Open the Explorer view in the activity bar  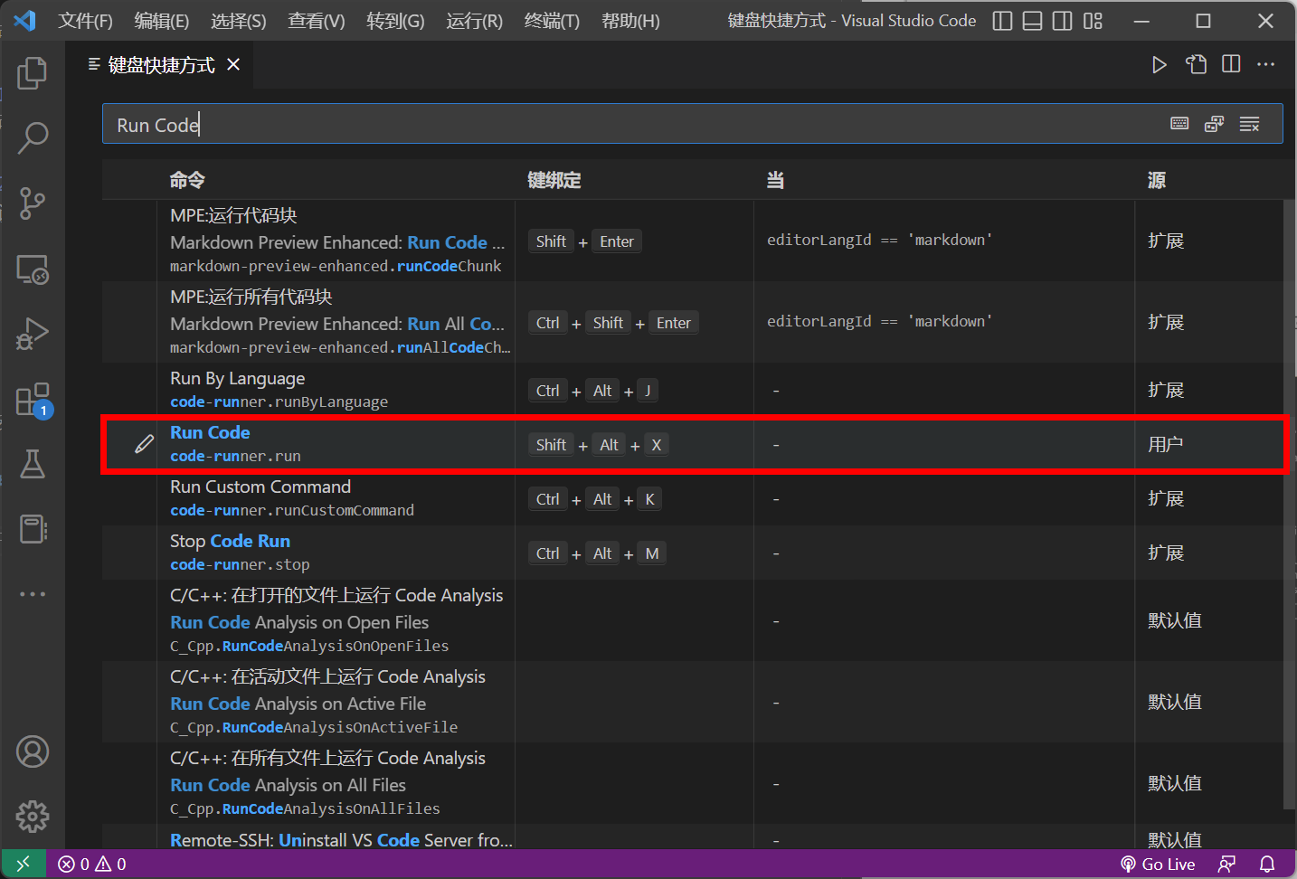pos(33,73)
